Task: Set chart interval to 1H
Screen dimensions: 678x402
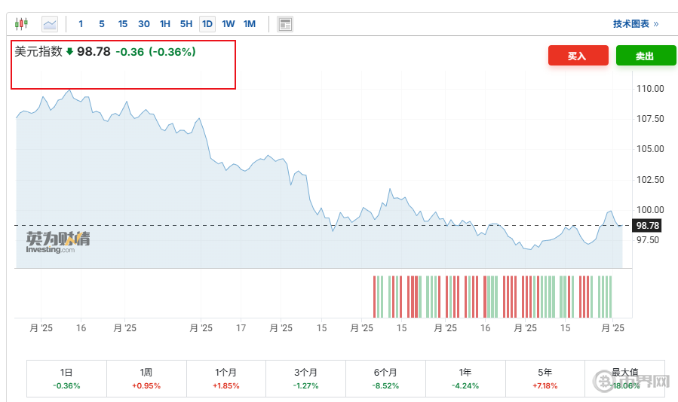Action: 164,24
